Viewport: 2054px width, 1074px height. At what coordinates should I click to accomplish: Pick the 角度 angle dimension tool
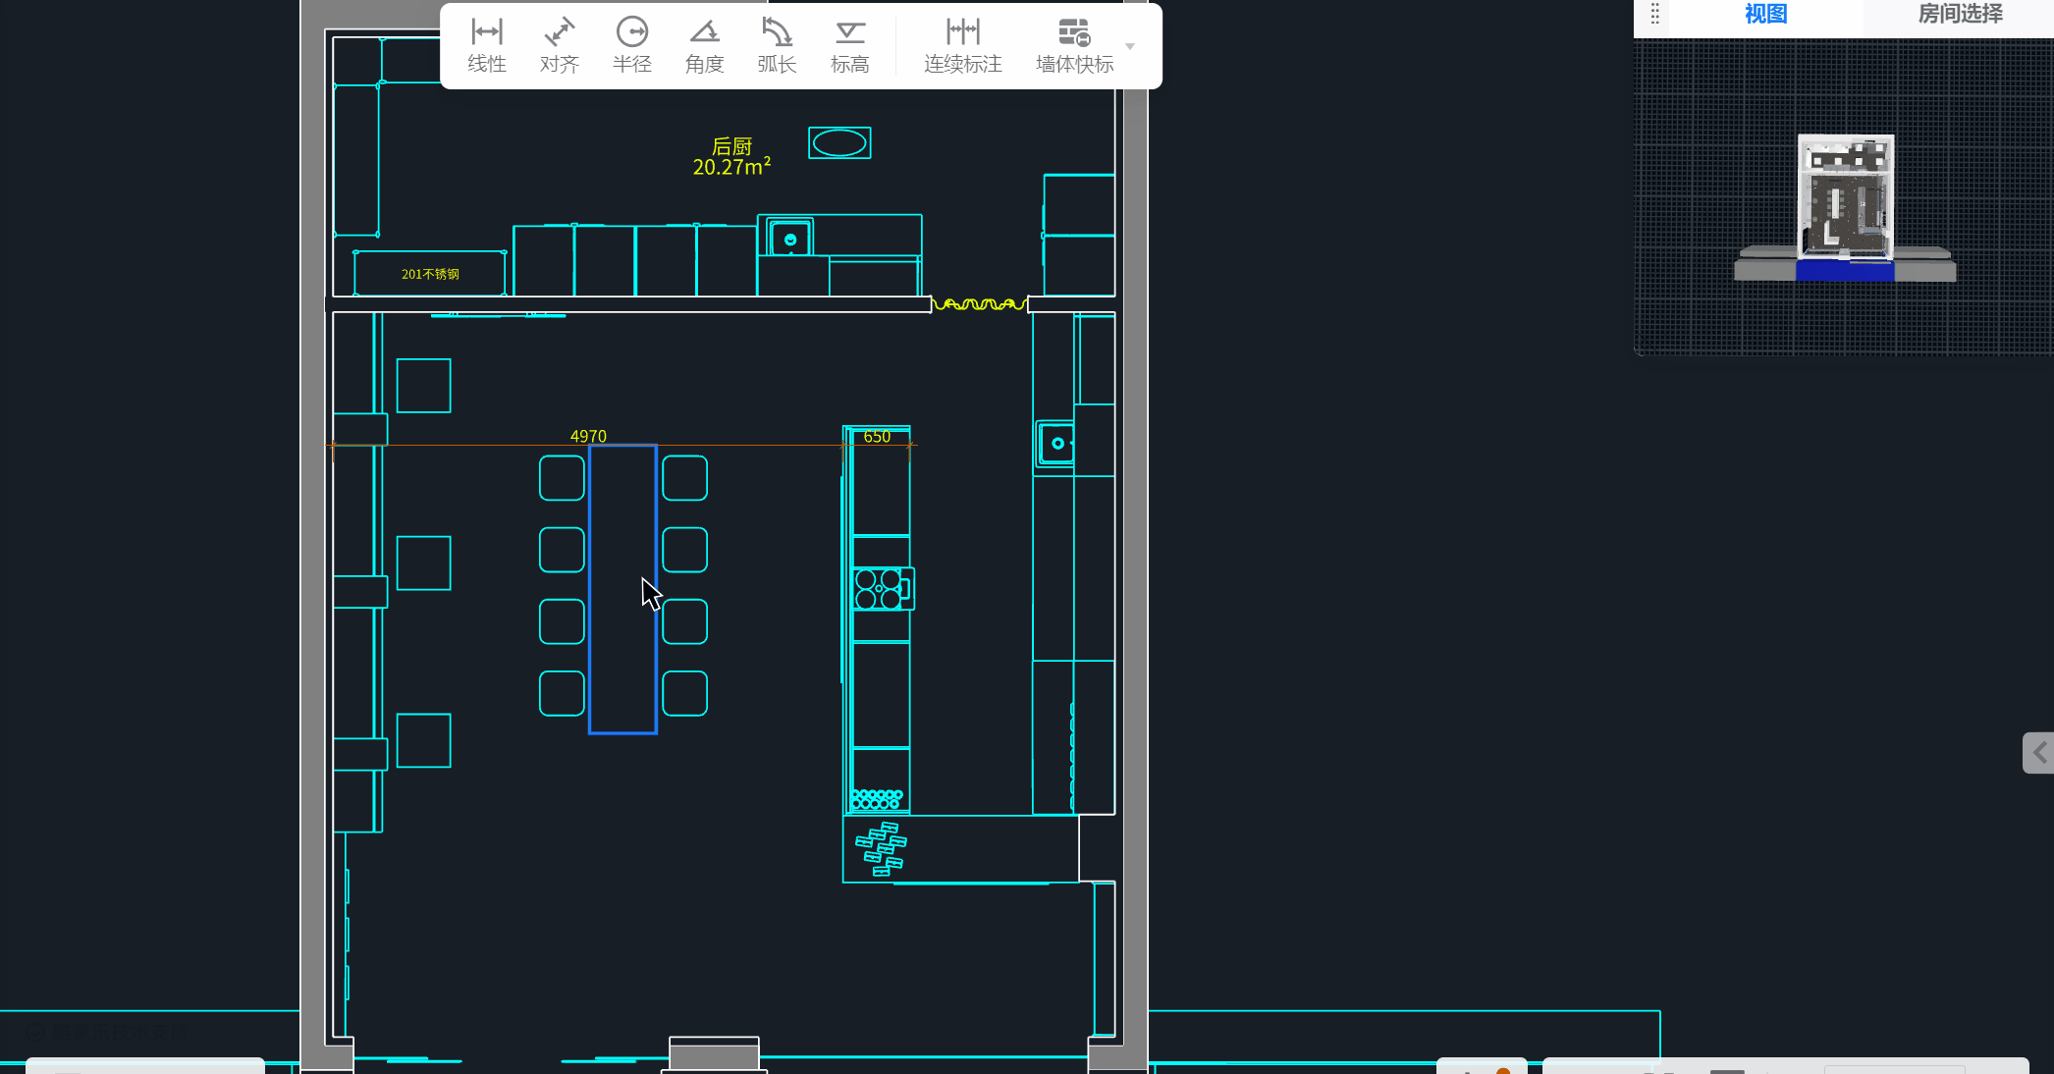click(x=704, y=45)
